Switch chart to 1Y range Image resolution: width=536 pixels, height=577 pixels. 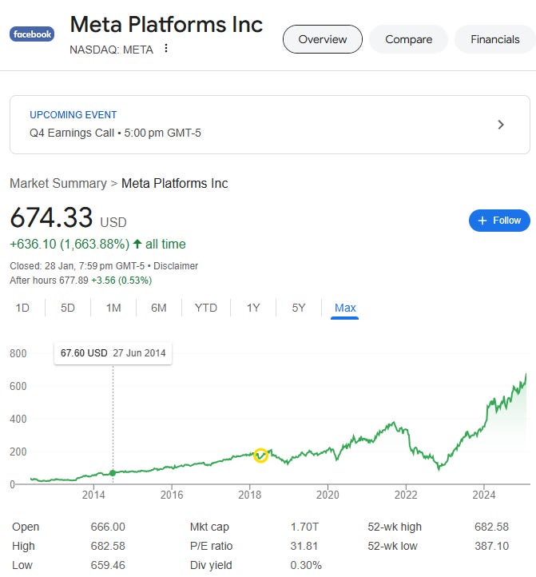point(253,308)
